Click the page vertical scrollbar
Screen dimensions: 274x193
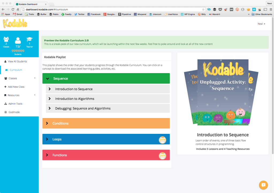point(273,86)
